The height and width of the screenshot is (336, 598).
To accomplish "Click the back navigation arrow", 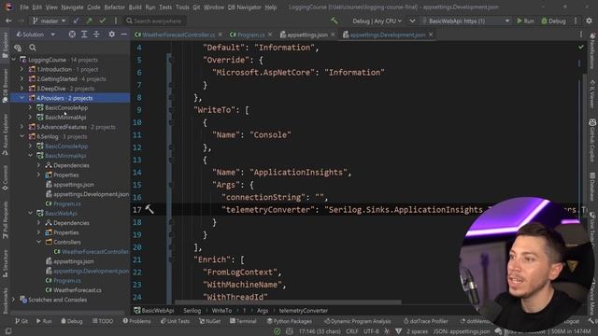I will (8, 21).
